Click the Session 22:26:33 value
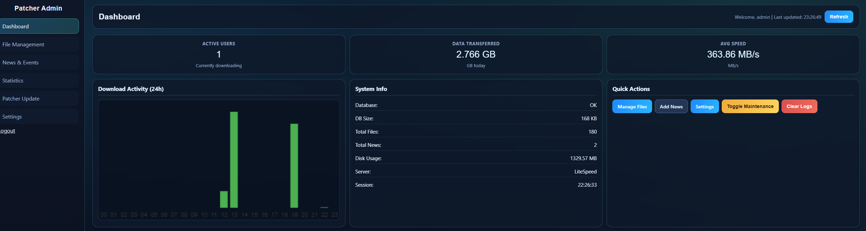The width and height of the screenshot is (866, 231). click(587, 185)
